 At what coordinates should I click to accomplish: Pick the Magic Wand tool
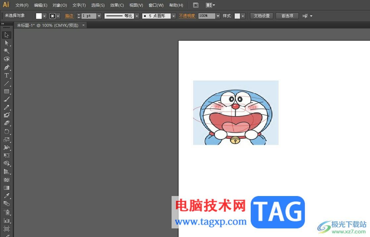point(7,51)
